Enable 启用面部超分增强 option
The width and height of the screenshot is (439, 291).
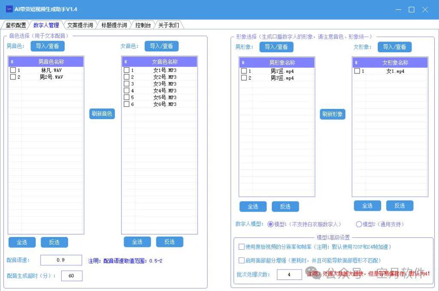click(242, 260)
